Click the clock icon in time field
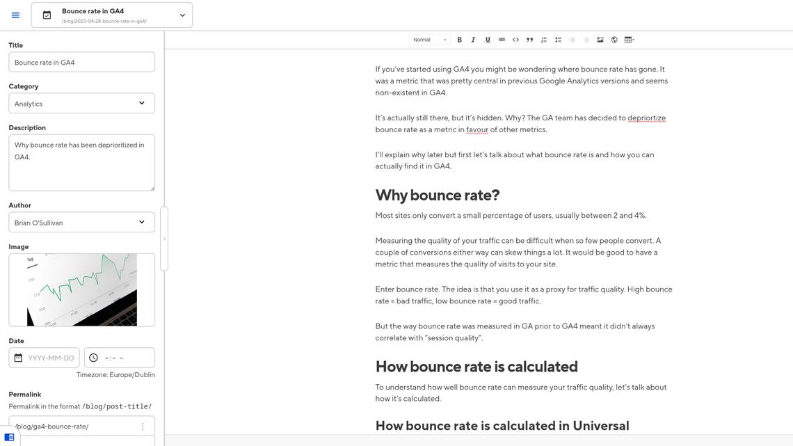793x446 pixels. (94, 358)
